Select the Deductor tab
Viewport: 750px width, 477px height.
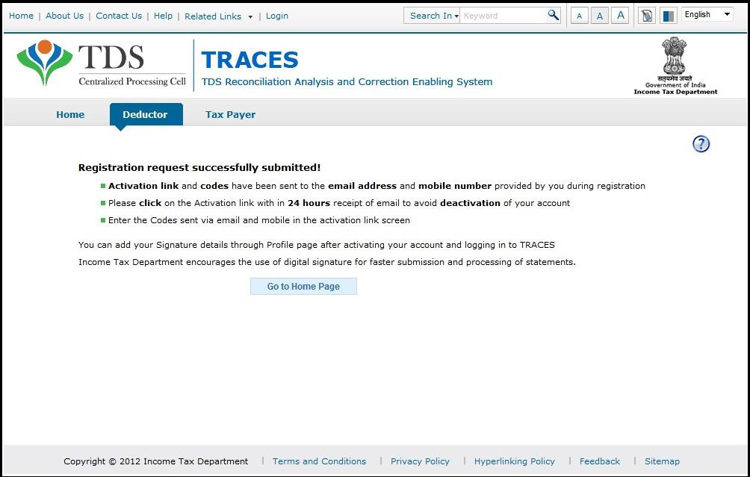coord(146,115)
